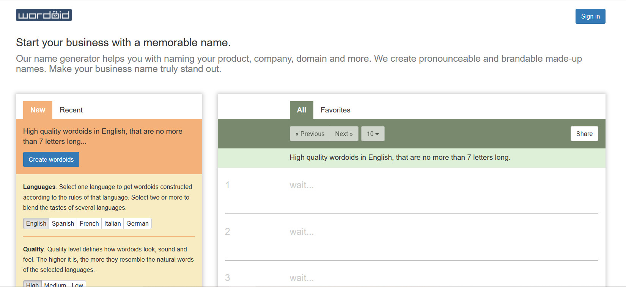Switch to the New tab
626x287 pixels.
point(38,110)
